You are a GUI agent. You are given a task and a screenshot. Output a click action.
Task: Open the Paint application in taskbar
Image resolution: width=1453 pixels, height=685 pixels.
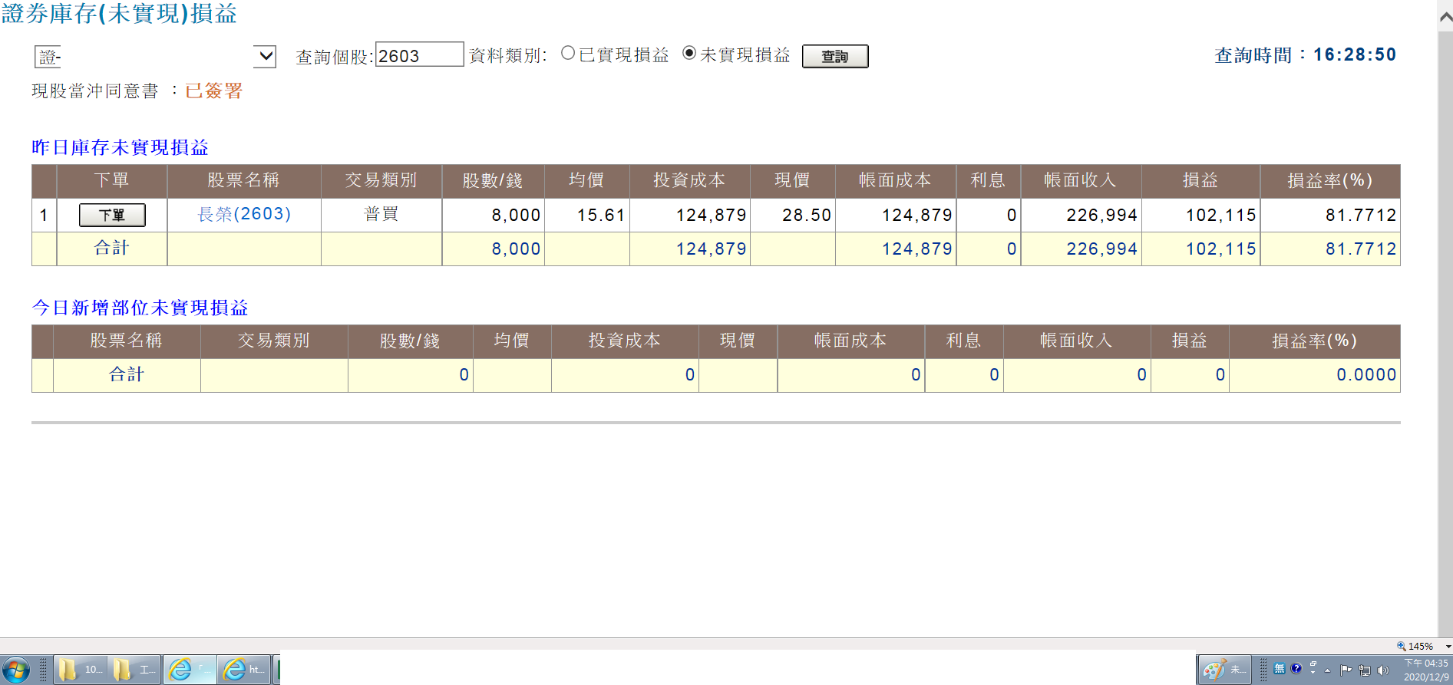(x=1225, y=670)
